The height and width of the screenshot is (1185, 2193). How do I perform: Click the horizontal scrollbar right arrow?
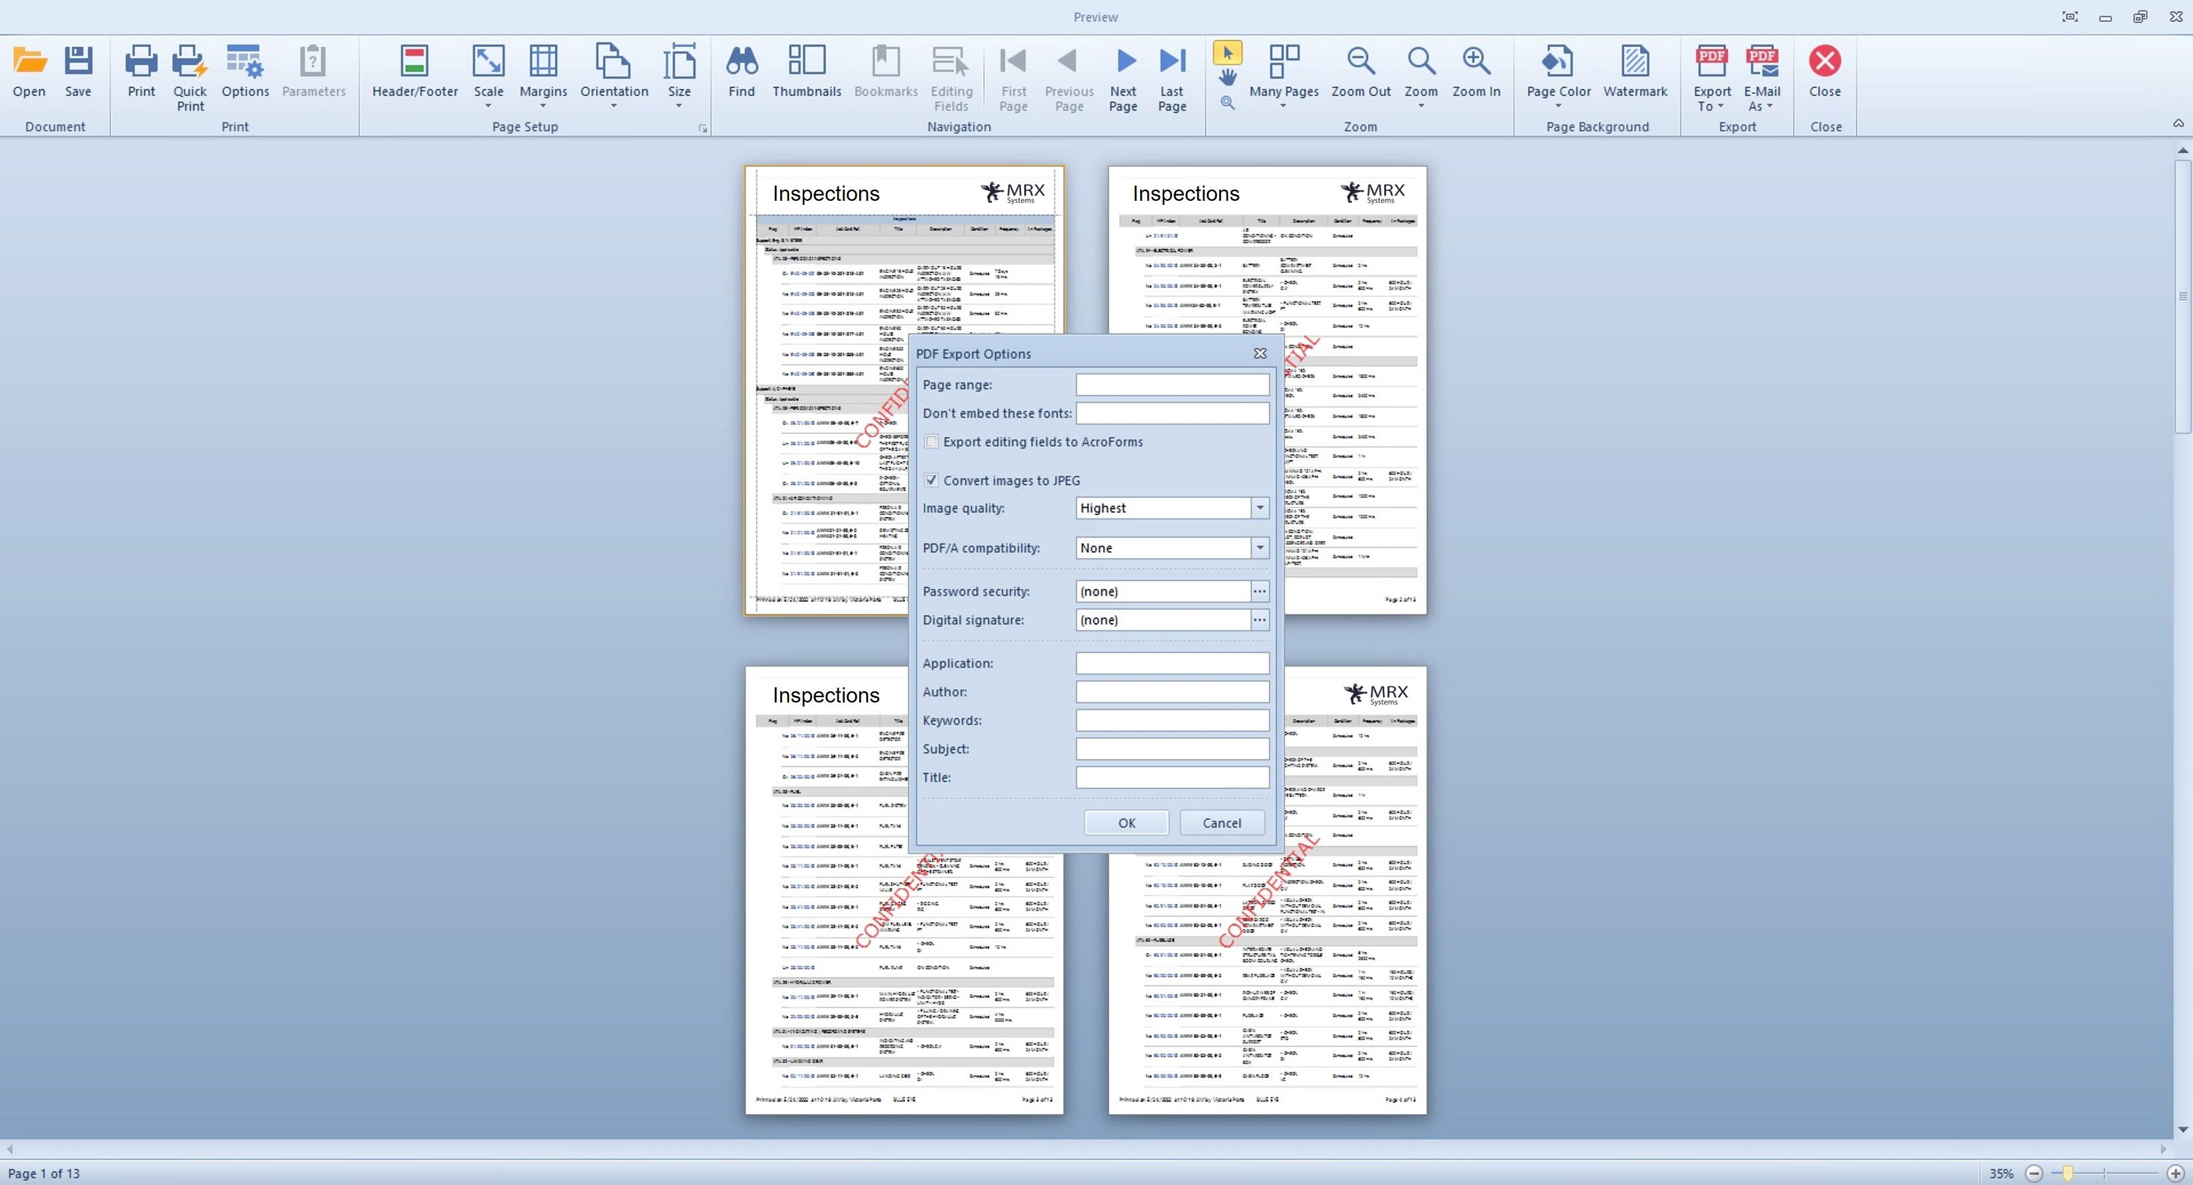pos(2163,1149)
